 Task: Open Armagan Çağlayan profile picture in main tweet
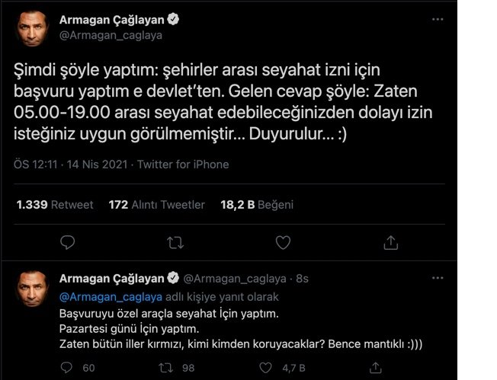(32, 28)
